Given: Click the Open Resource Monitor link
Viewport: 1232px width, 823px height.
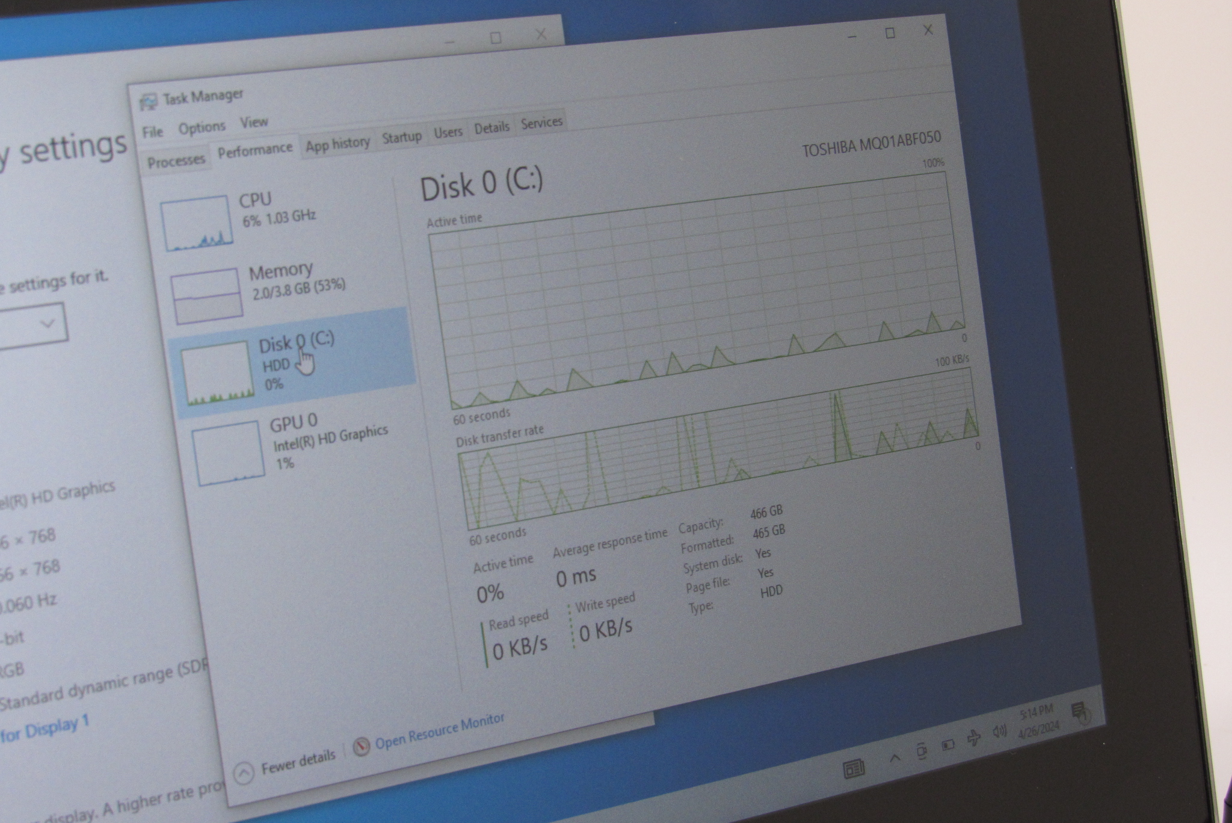Looking at the screenshot, I should point(439,732).
